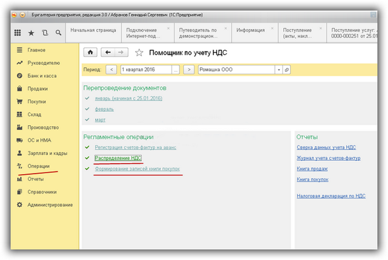Open the sections grid menu icon
The image size is (388, 260).
click(x=18, y=33)
